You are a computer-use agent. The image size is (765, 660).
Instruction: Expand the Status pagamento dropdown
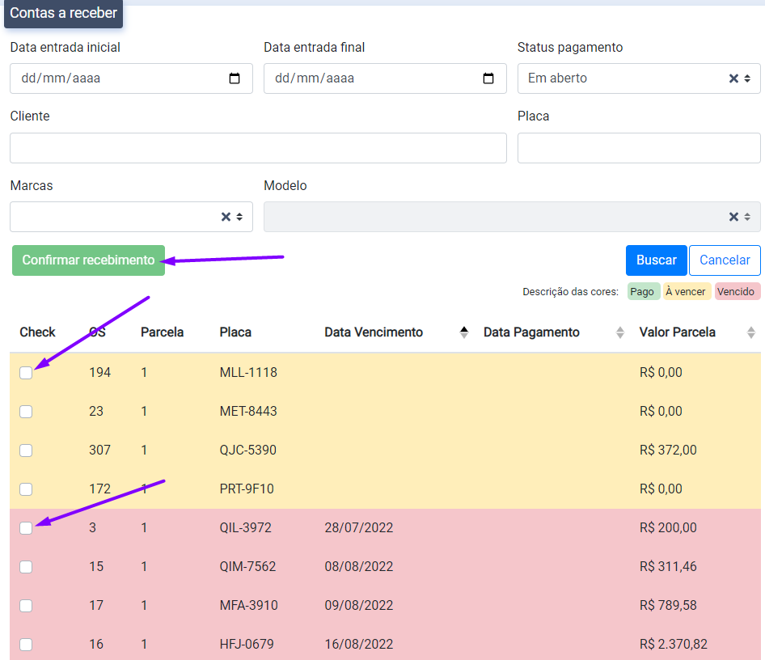tap(747, 78)
